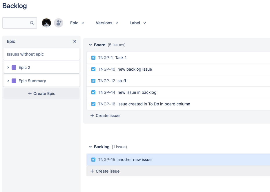Image resolution: width=270 pixels, height=192 pixels.
Task: Click the task type icon for TNGP-12
Action: (x=93, y=81)
